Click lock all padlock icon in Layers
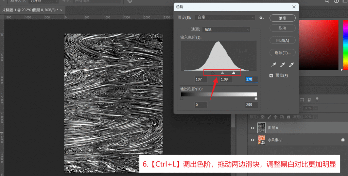 click(288, 117)
